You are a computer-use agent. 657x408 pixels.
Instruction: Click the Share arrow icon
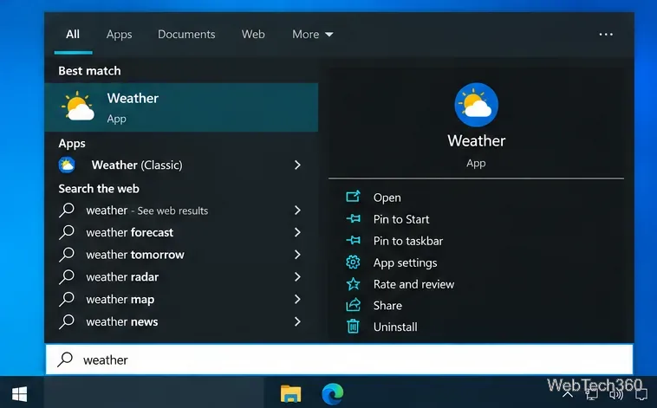tap(353, 305)
